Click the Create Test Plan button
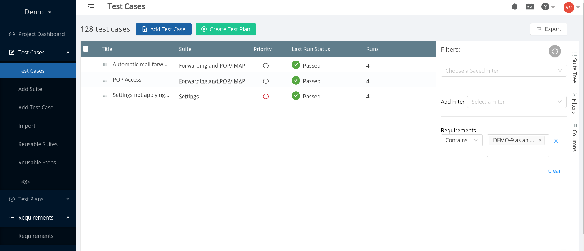The height and width of the screenshot is (251, 584). (x=226, y=29)
